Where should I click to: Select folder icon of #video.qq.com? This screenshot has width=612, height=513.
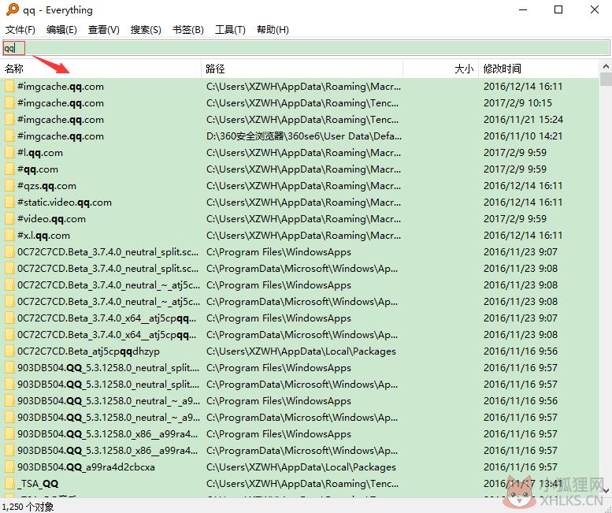[x=9, y=219]
